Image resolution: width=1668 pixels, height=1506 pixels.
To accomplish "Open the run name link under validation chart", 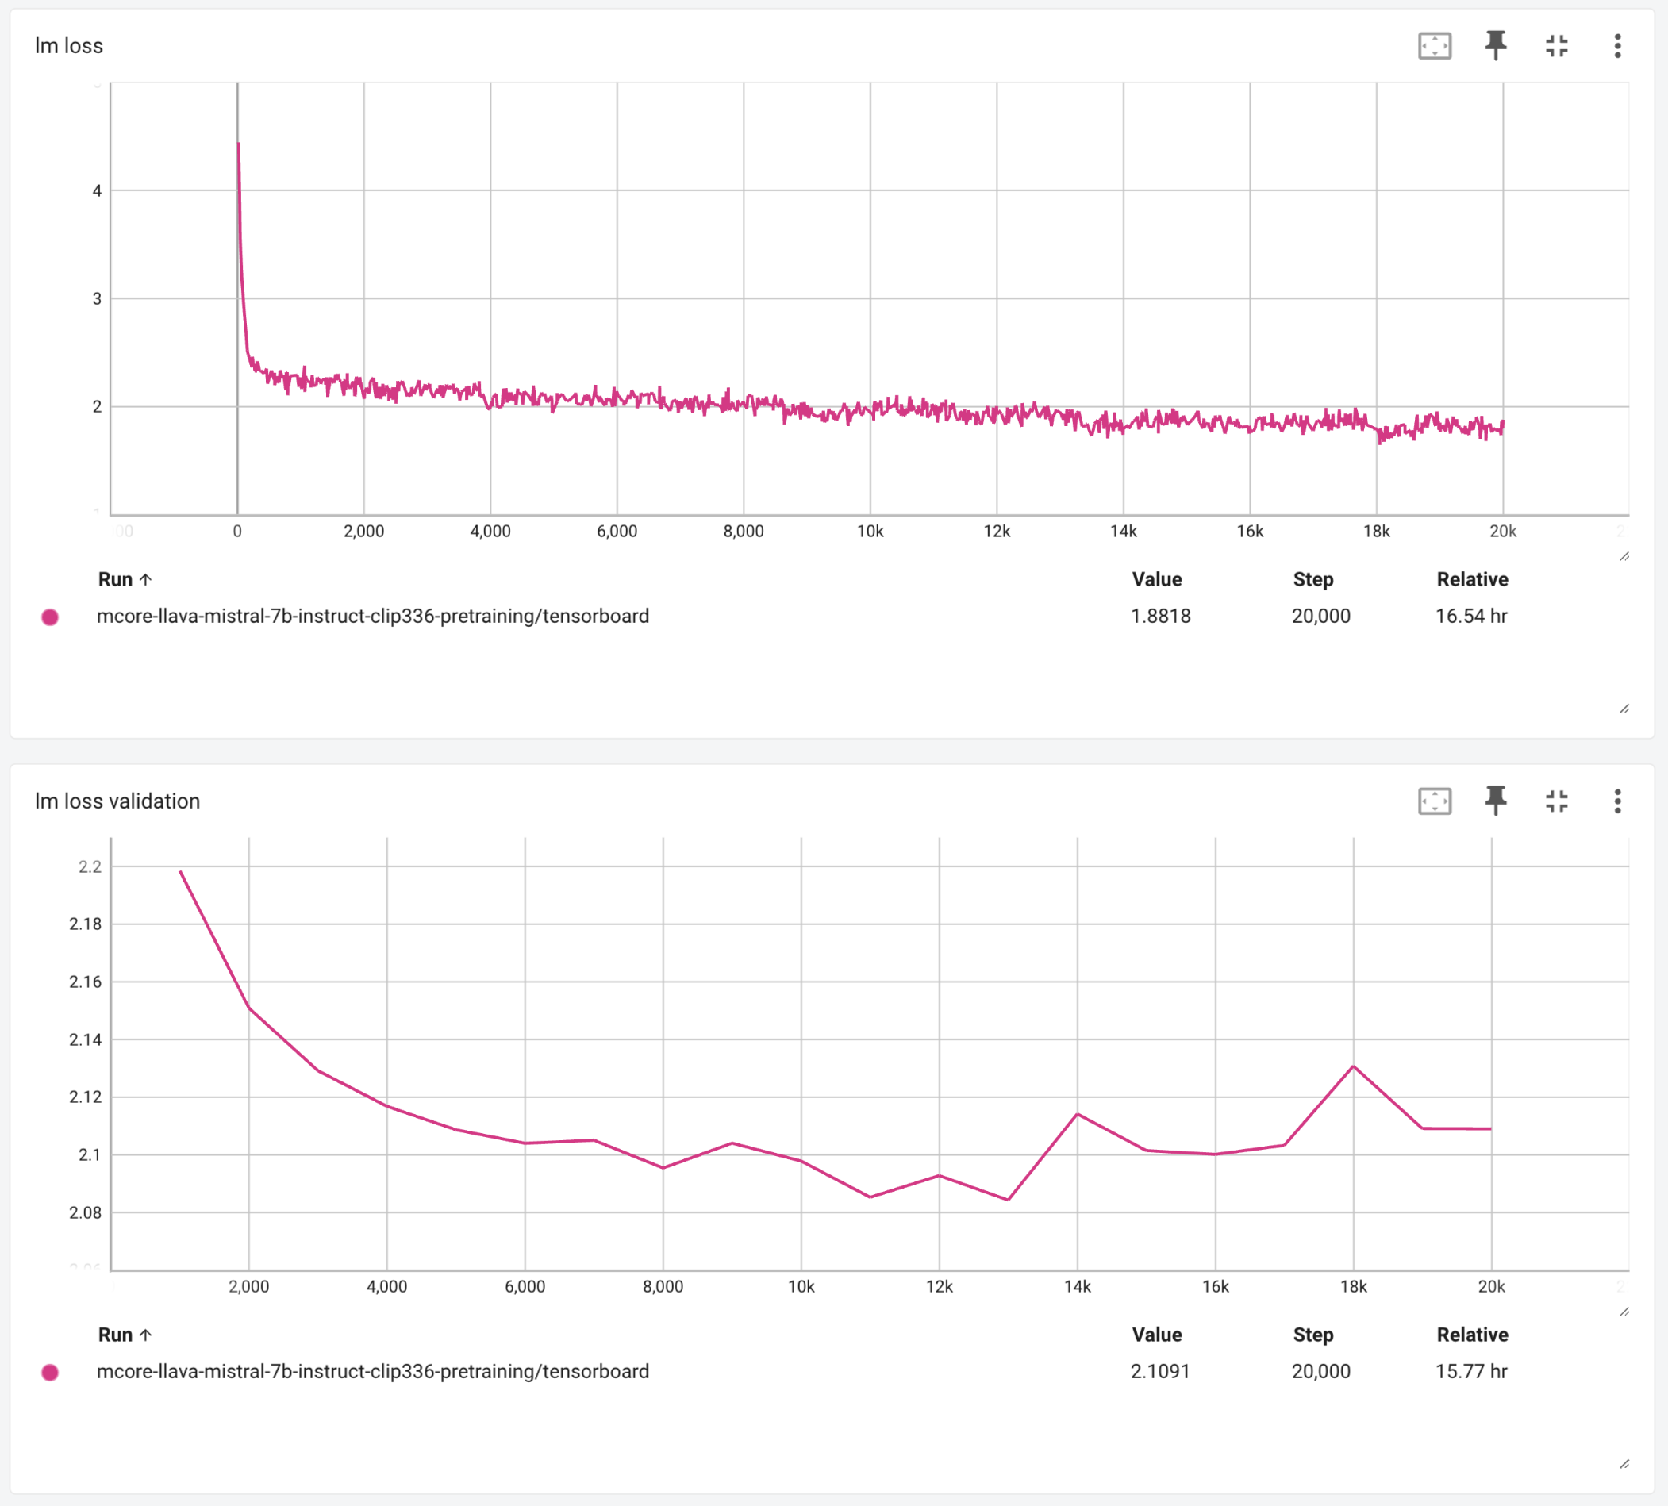I will [374, 1372].
